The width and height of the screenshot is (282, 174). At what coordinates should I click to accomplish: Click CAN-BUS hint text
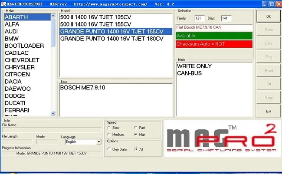(x=189, y=73)
